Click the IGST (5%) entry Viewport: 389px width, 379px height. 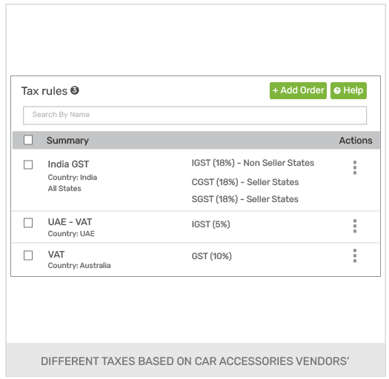(210, 224)
